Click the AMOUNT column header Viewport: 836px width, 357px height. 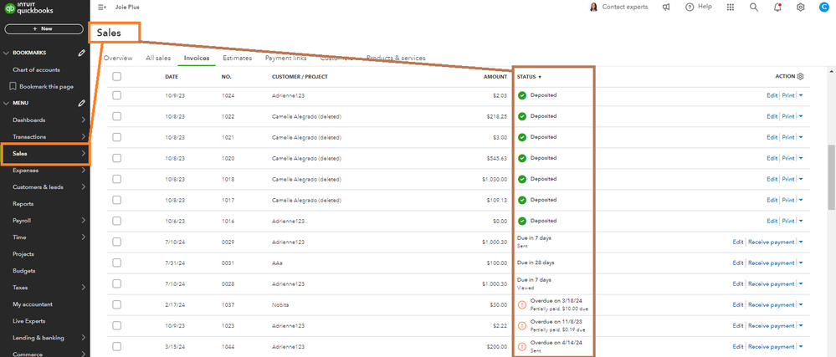click(x=495, y=77)
